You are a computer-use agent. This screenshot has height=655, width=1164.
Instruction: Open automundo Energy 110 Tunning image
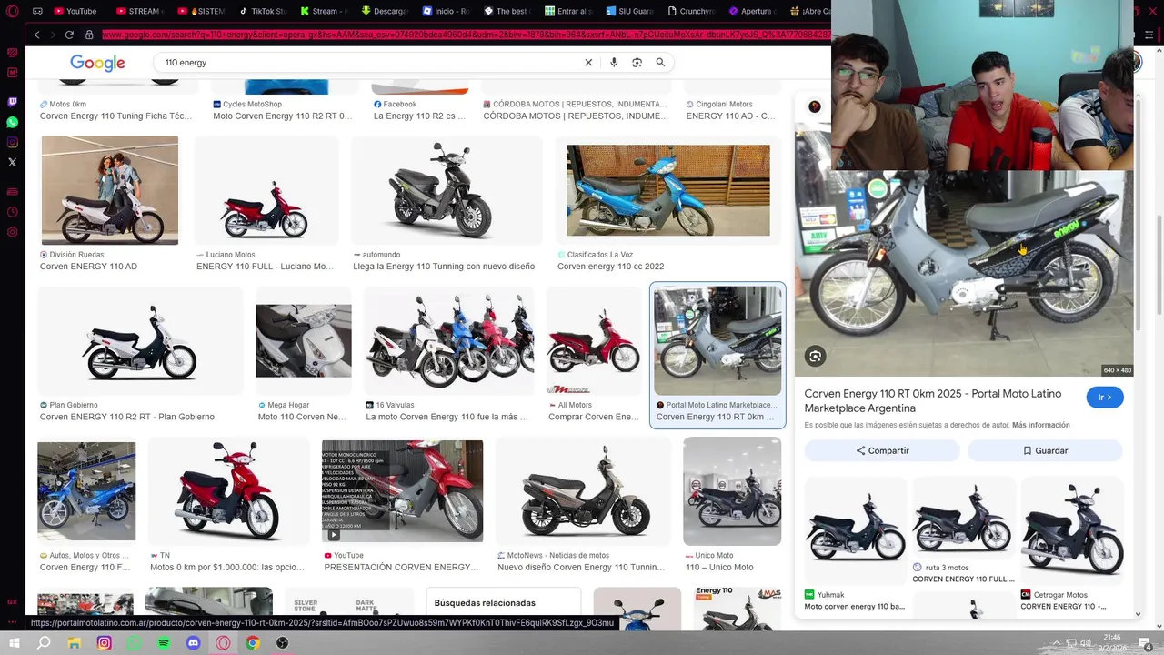[447, 190]
